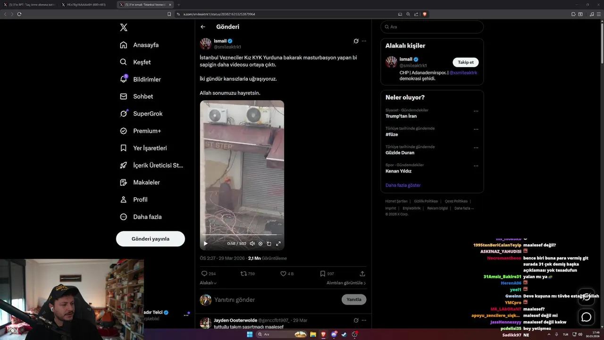The height and width of the screenshot is (340, 604).
Task: Open the @xsmileaktrk mention link
Action: click(x=463, y=73)
